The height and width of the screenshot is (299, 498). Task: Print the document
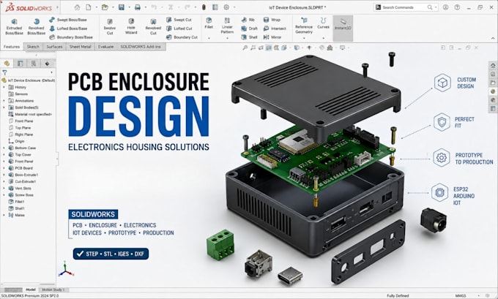click(138, 7)
